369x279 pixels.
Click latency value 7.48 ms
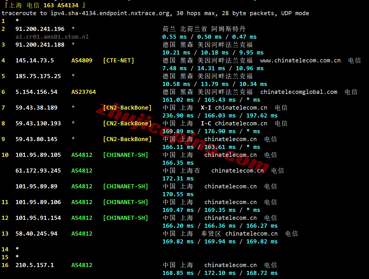tap(175, 68)
